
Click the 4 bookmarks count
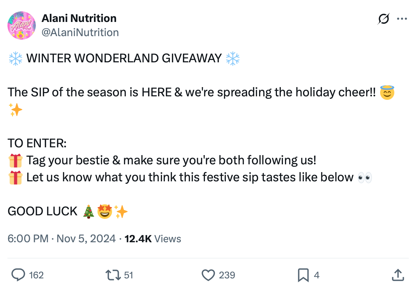point(316,275)
